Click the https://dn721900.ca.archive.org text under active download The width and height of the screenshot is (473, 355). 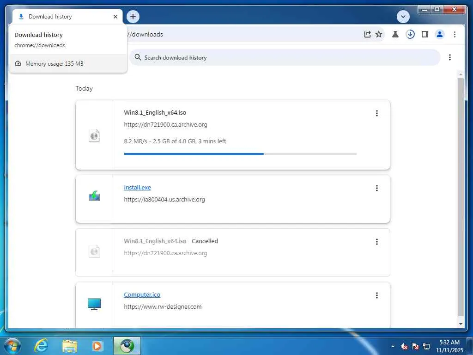point(166,125)
